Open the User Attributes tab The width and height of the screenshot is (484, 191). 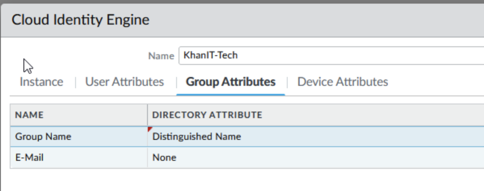(x=124, y=82)
